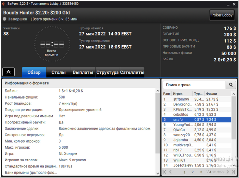Click the partypoker logo icon in title bar

tap(3, 4)
